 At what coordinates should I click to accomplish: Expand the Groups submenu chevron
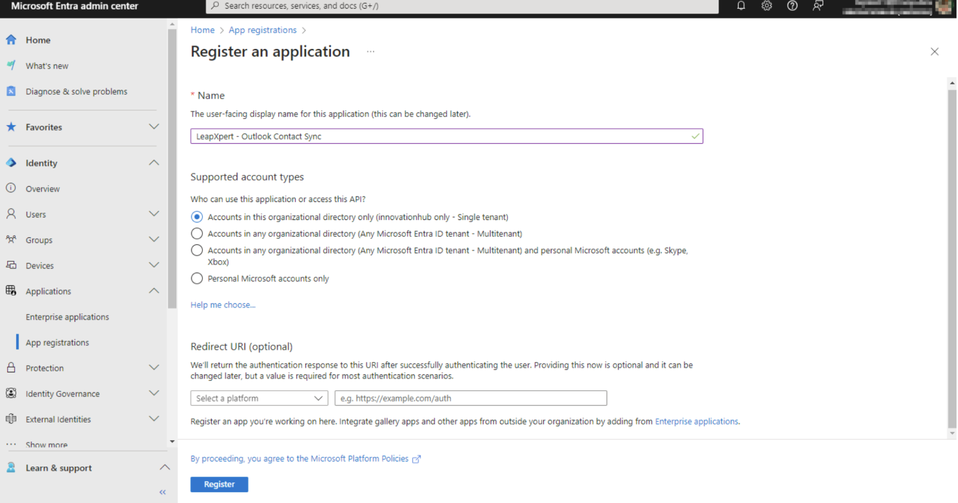click(154, 240)
